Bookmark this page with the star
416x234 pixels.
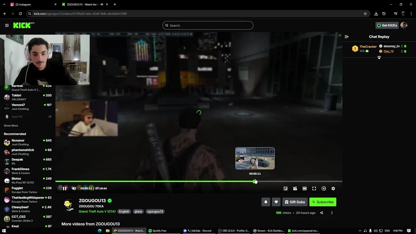coord(365,14)
